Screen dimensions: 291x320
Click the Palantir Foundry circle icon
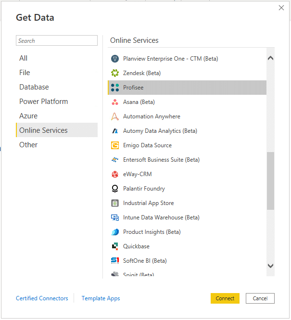tap(115, 189)
